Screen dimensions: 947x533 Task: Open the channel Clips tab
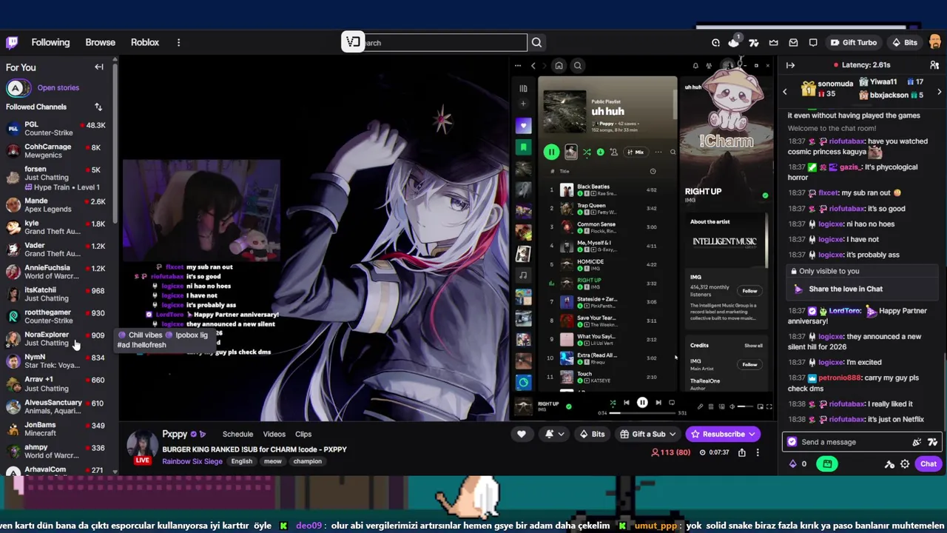303,434
